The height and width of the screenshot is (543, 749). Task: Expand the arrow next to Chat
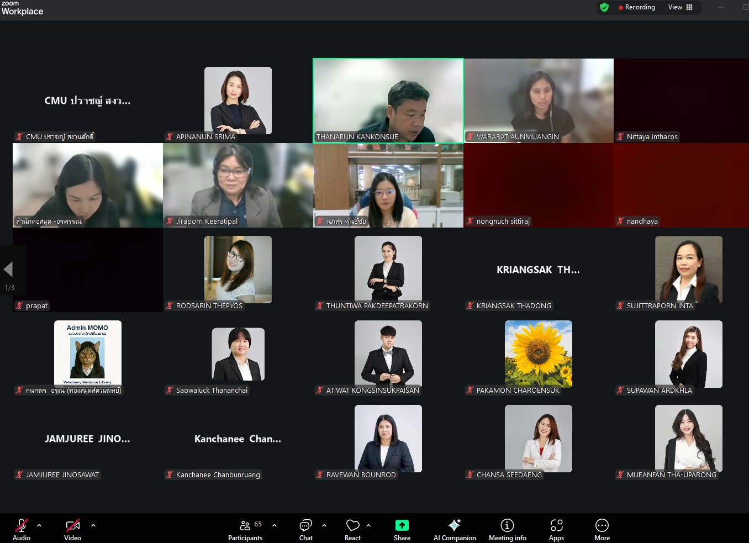(x=324, y=525)
